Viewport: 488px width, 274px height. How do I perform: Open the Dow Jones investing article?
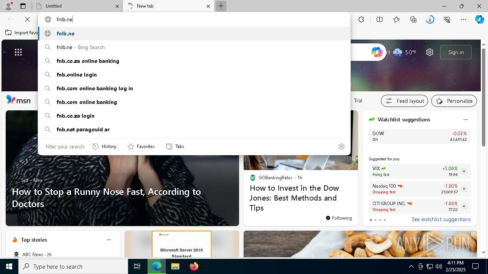click(294, 198)
